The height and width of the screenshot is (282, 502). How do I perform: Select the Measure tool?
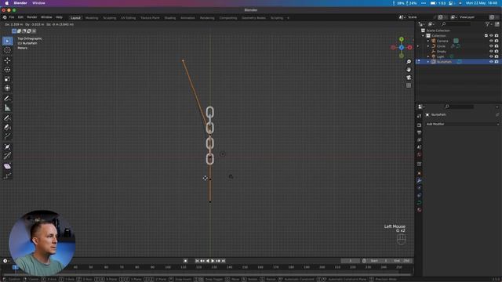(7, 108)
